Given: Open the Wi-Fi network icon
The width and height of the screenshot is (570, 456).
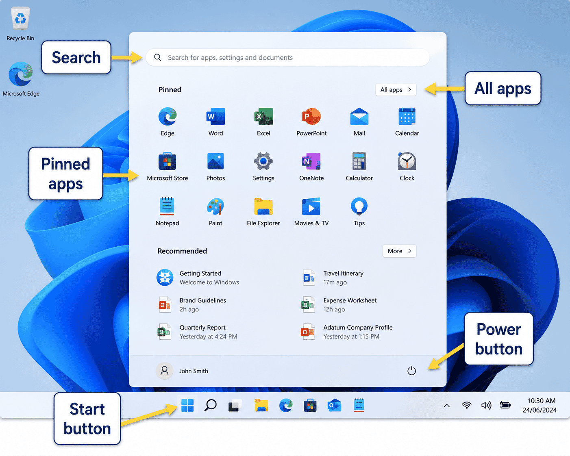Looking at the screenshot, I should click(467, 405).
